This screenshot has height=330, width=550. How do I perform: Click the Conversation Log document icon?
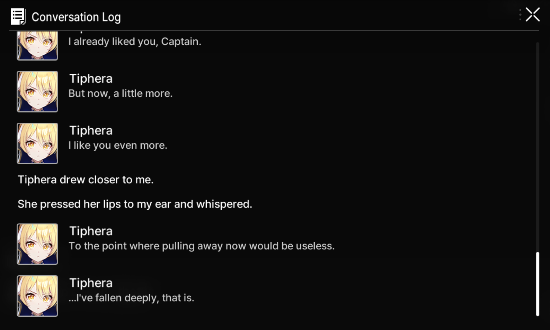point(18,17)
